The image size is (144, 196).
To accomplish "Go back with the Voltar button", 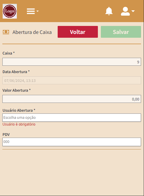I will pyautogui.click(x=78, y=32).
